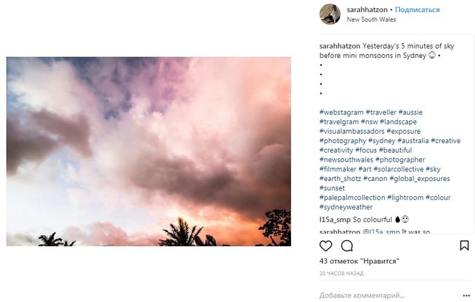Open the New South Wales location

point(371,19)
